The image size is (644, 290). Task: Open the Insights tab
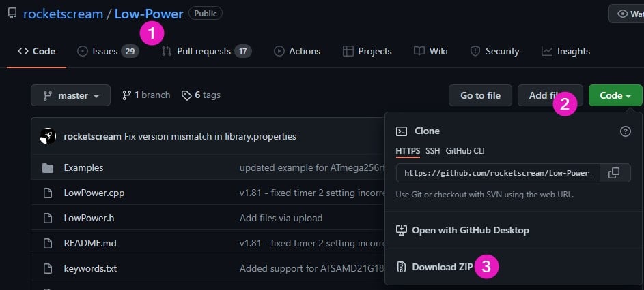click(x=565, y=51)
